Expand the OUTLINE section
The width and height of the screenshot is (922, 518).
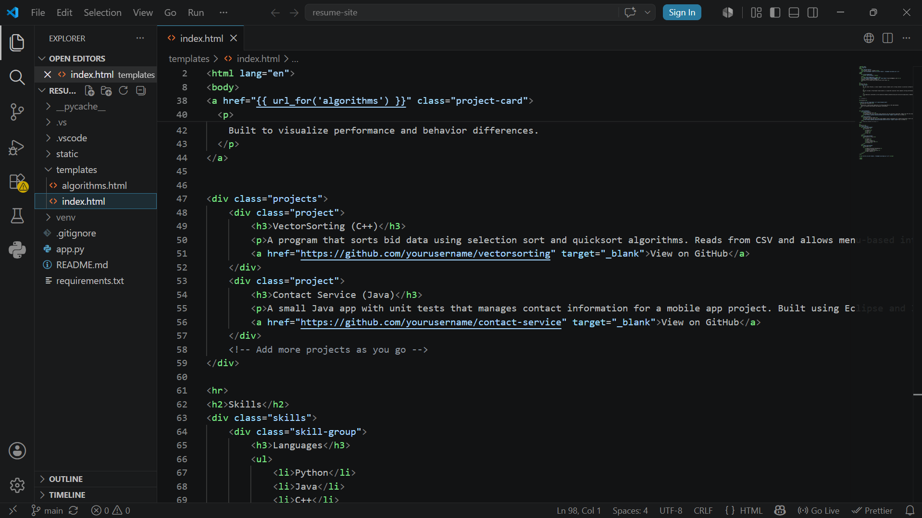[96, 479]
